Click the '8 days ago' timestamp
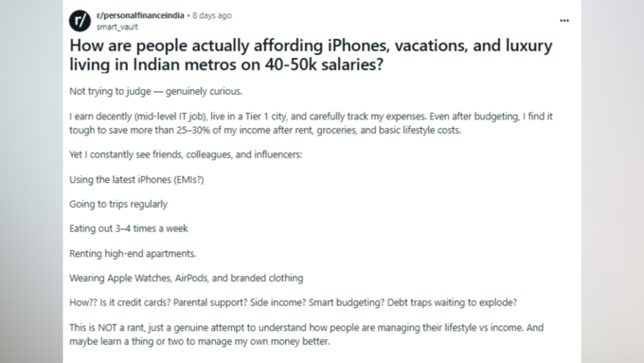 pyautogui.click(x=212, y=15)
